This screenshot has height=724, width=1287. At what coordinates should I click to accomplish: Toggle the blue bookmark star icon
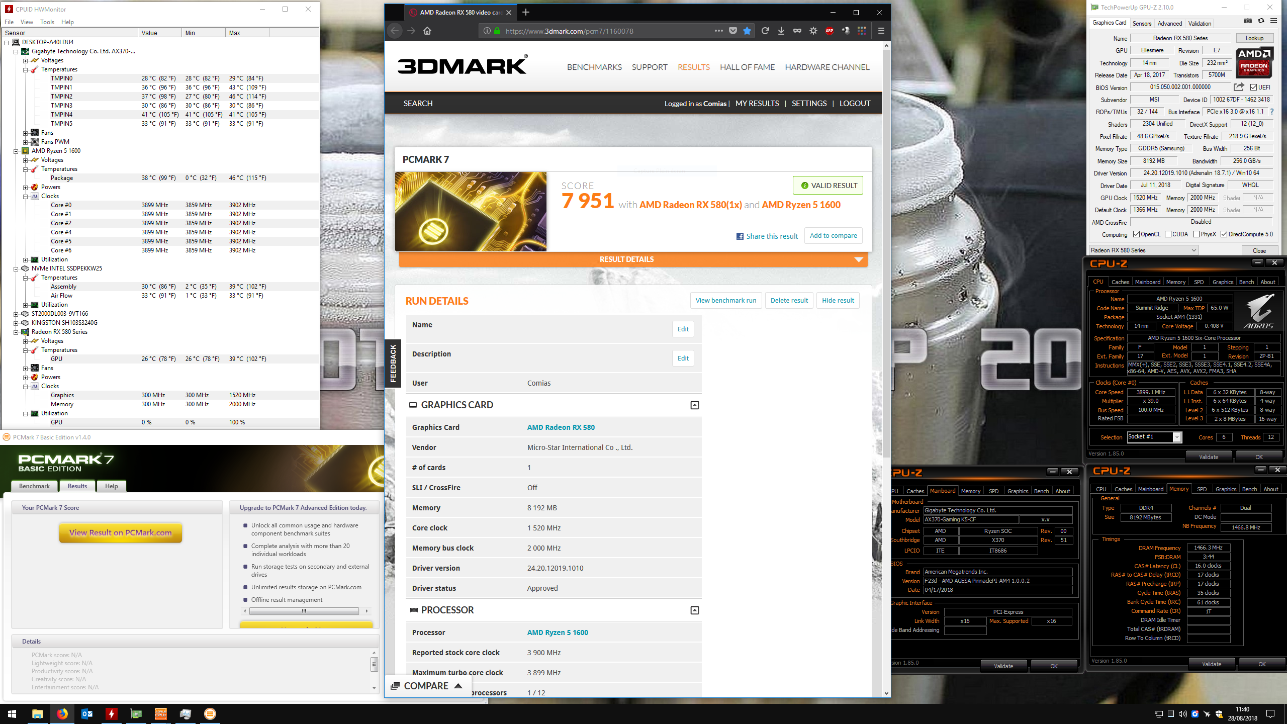coord(747,31)
